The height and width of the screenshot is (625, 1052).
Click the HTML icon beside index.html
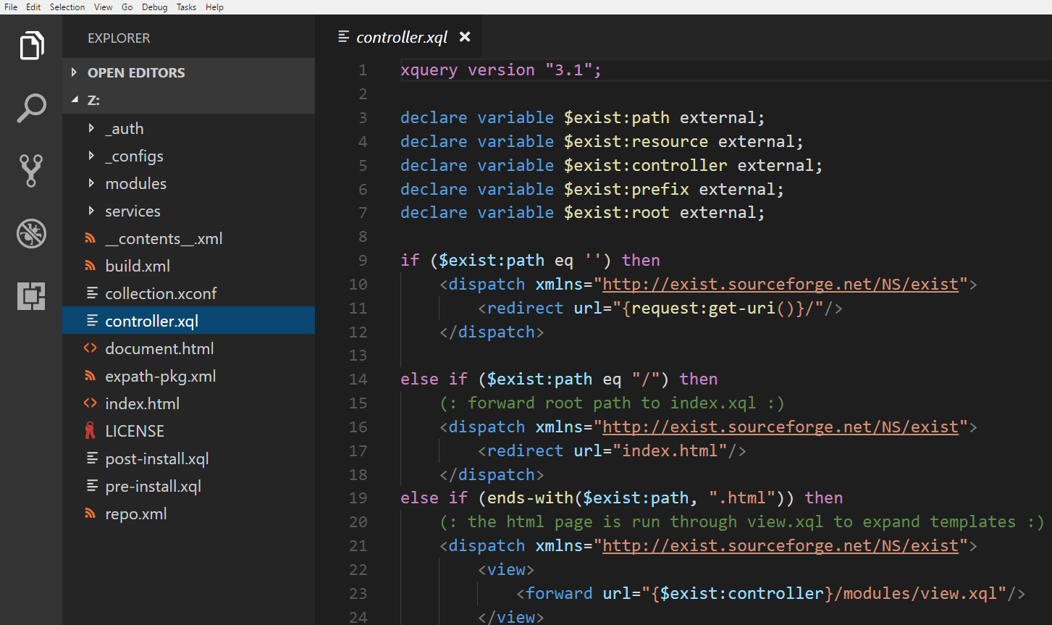[x=91, y=403]
